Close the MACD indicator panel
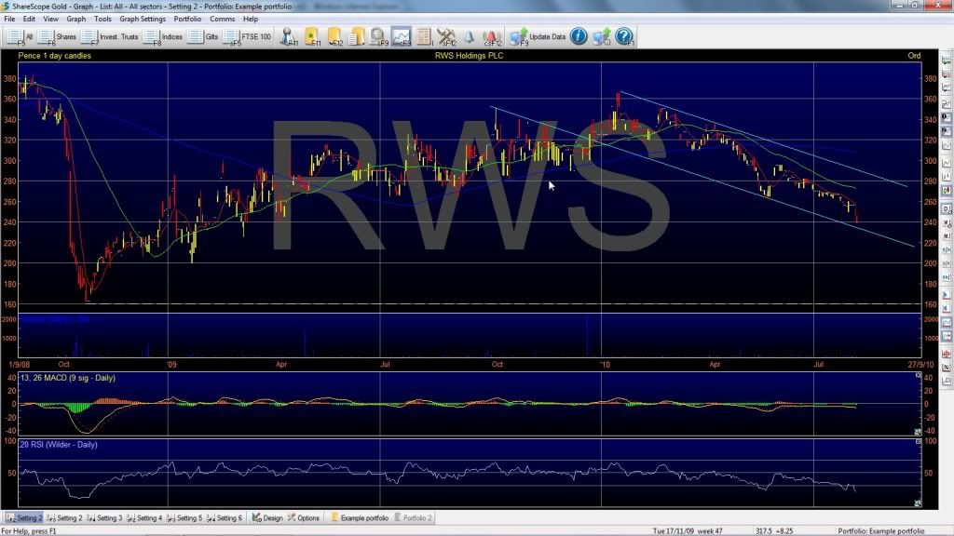This screenshot has height=536, width=954. click(x=918, y=376)
